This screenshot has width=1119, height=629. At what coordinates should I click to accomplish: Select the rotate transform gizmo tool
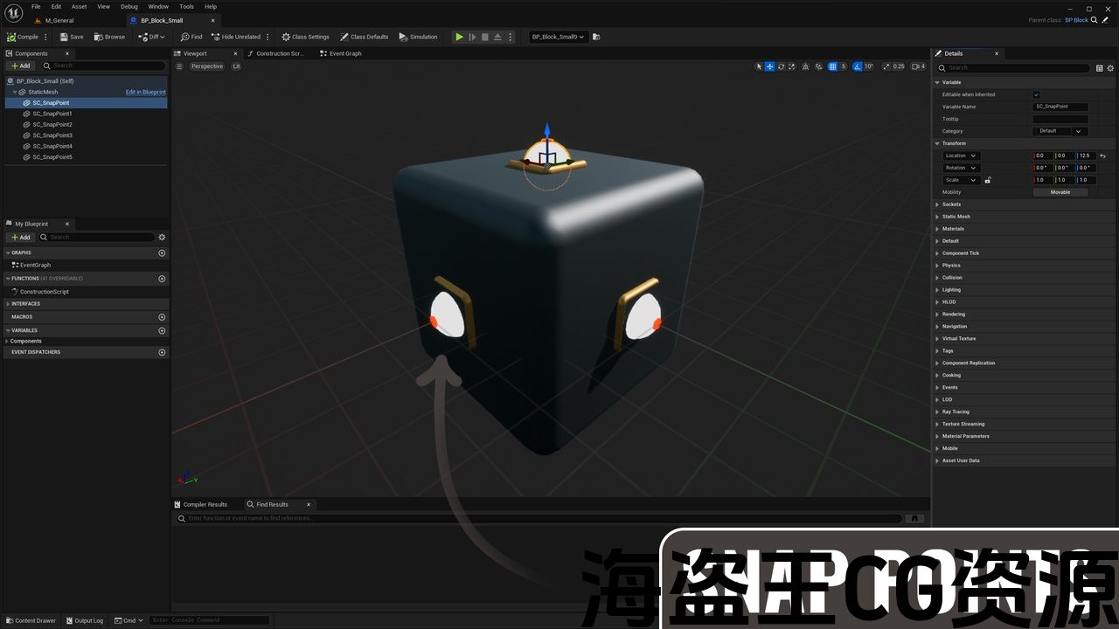click(781, 66)
